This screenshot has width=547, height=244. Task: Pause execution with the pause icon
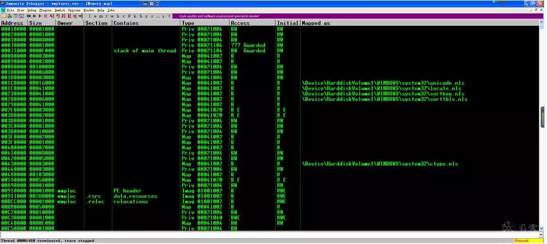click(x=46, y=16)
